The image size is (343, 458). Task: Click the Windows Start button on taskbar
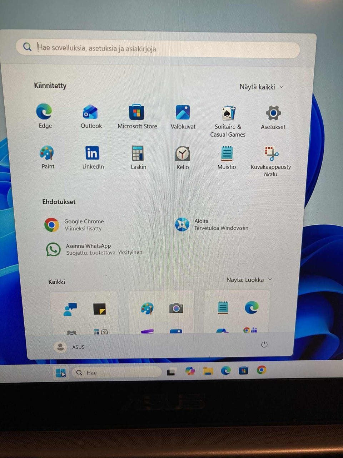tap(61, 373)
